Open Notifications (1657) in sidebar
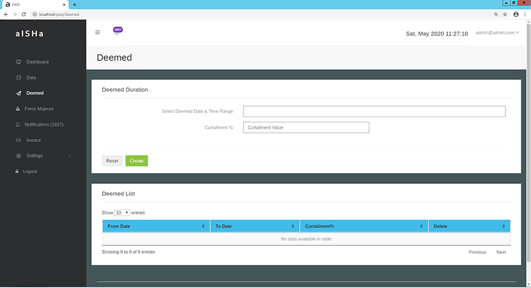The height and width of the screenshot is (288, 531). pos(44,125)
